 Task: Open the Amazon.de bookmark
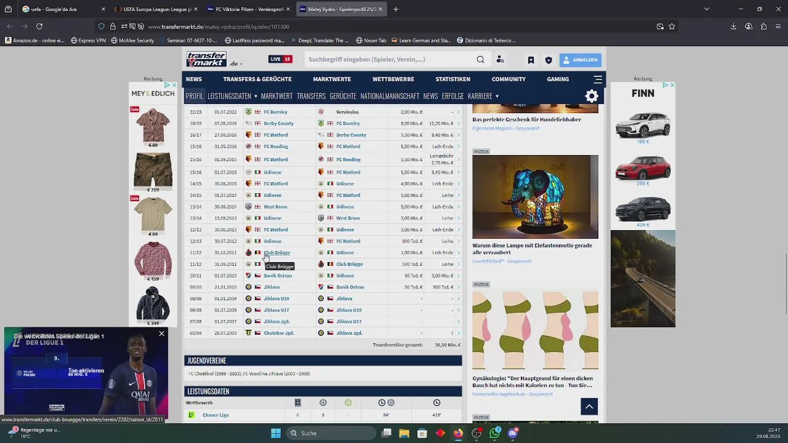click(x=34, y=41)
